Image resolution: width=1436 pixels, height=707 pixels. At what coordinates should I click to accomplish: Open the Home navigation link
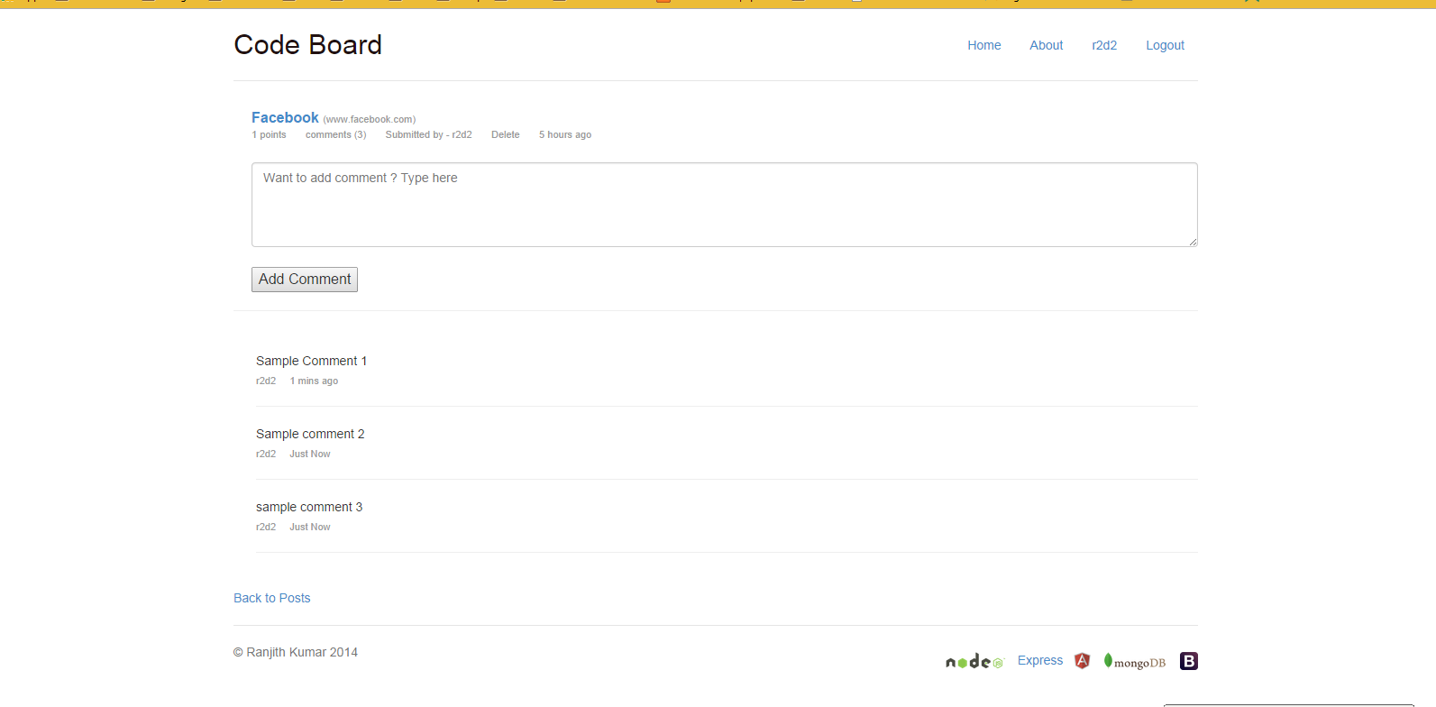coord(984,45)
